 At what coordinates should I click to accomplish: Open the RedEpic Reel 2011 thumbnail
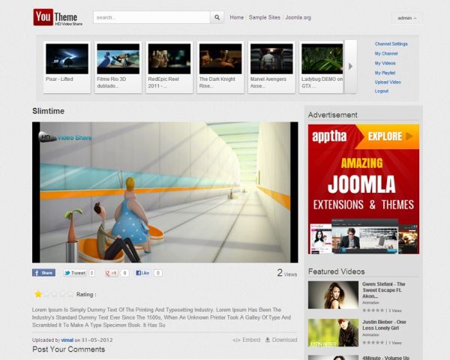pos(169,58)
